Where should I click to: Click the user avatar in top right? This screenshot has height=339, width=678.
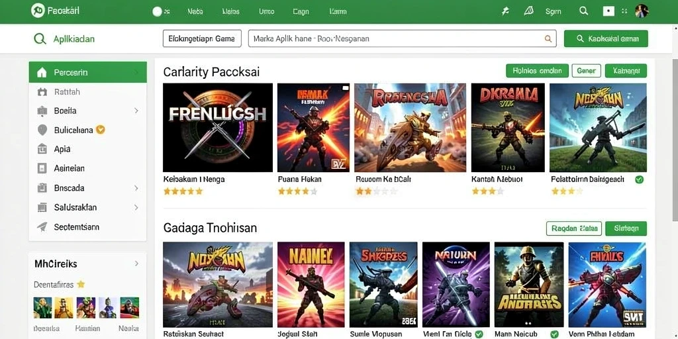(642, 11)
